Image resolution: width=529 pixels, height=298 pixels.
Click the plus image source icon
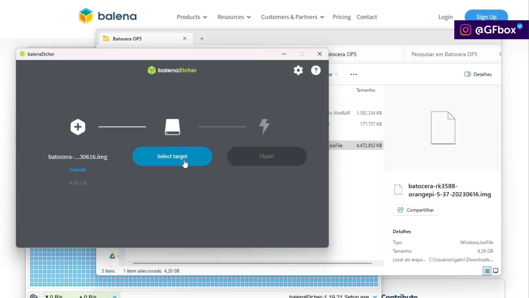click(78, 127)
